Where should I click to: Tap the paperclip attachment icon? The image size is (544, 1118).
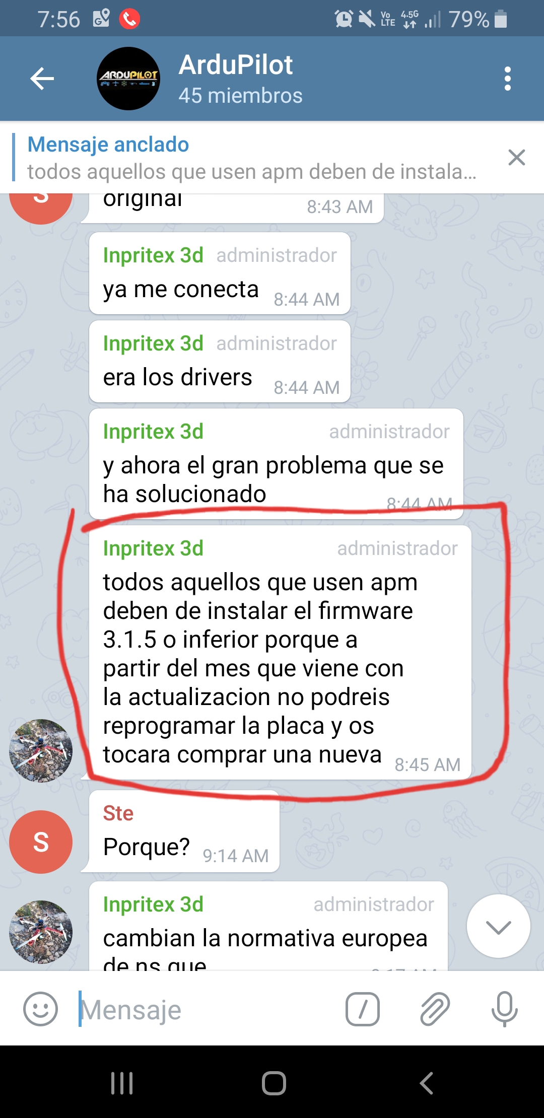[x=435, y=1009]
